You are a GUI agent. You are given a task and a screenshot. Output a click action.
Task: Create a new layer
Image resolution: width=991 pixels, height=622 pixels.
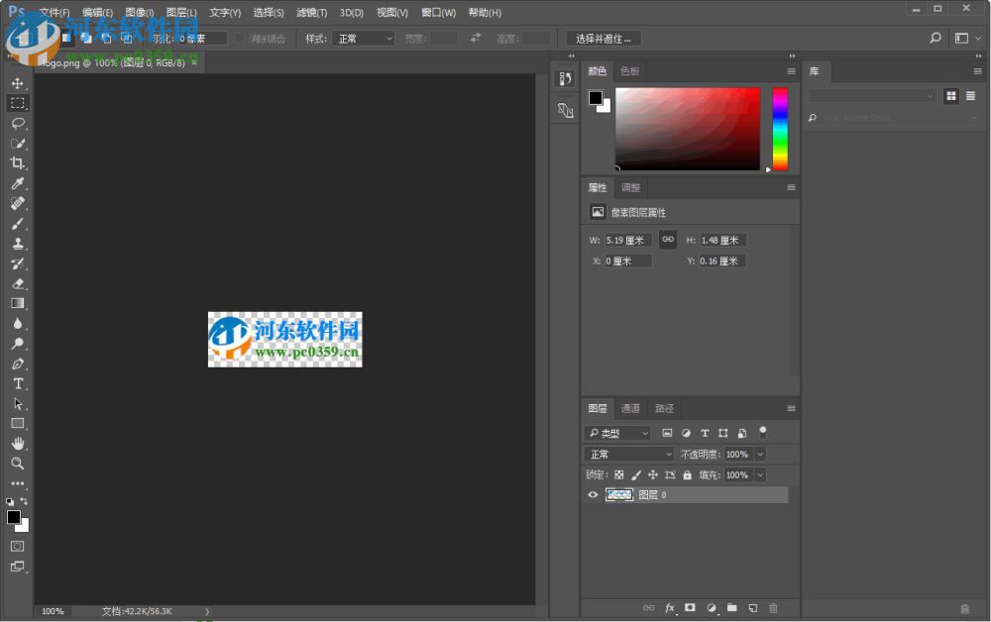point(752,608)
